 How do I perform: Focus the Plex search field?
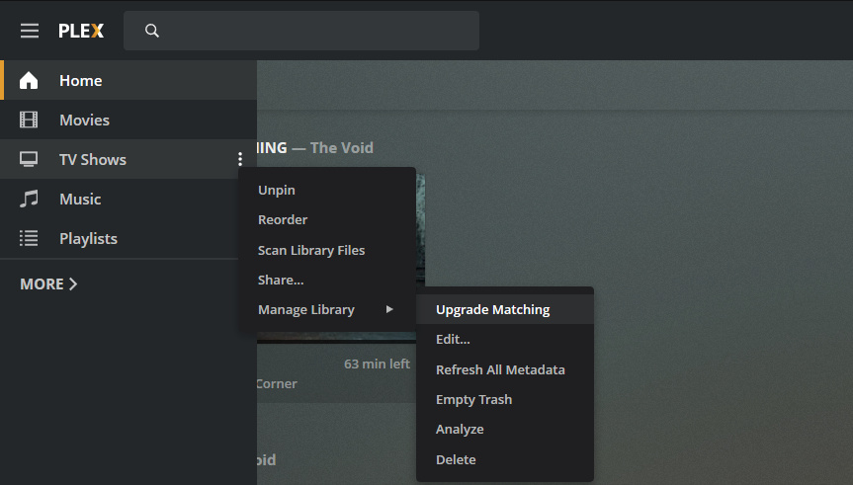point(301,31)
